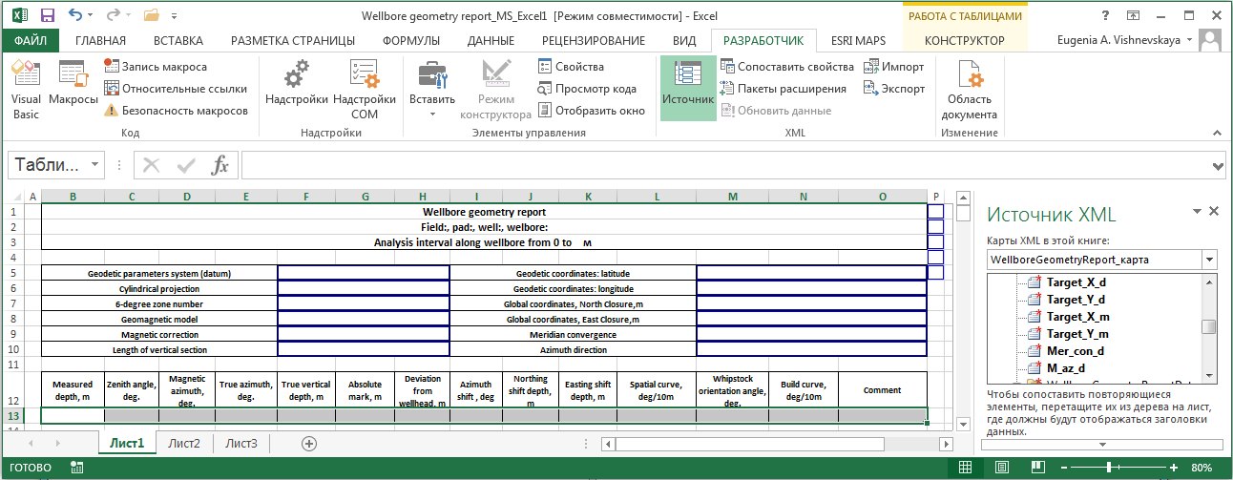Open the Name Box dropdown
This screenshot has height=480, width=1233.
click(94, 165)
